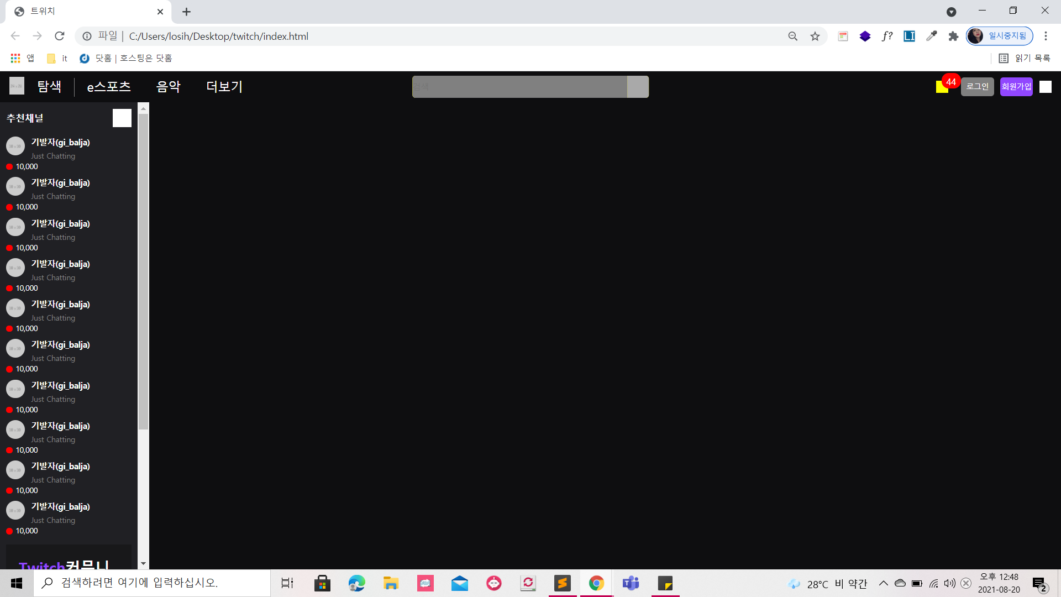Open the 일시중지됨 profile menu

[x=999, y=36]
